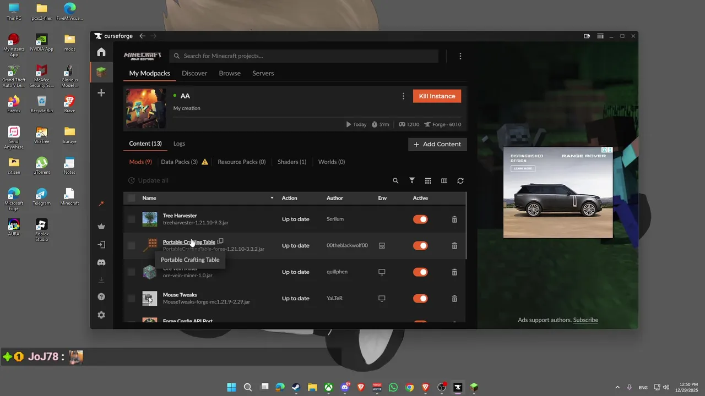Select the Minecraft grass block game icon
The image size is (705, 396).
101,72
